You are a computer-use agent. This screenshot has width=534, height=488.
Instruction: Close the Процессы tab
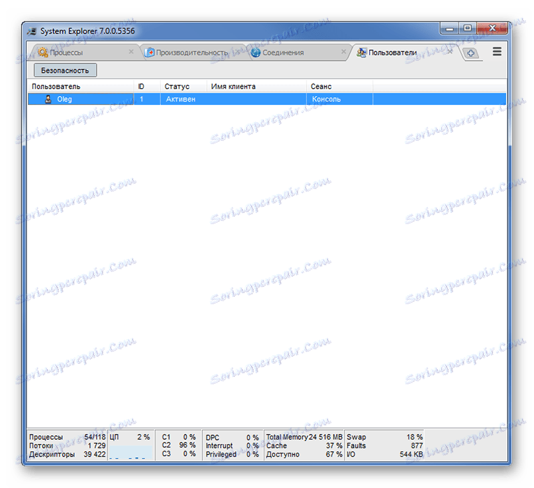pos(131,51)
